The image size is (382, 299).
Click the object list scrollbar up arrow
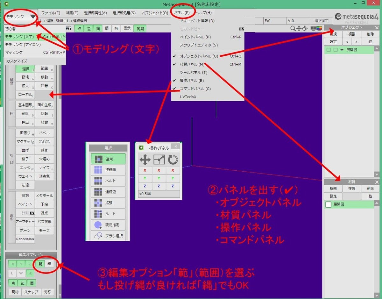click(377, 49)
